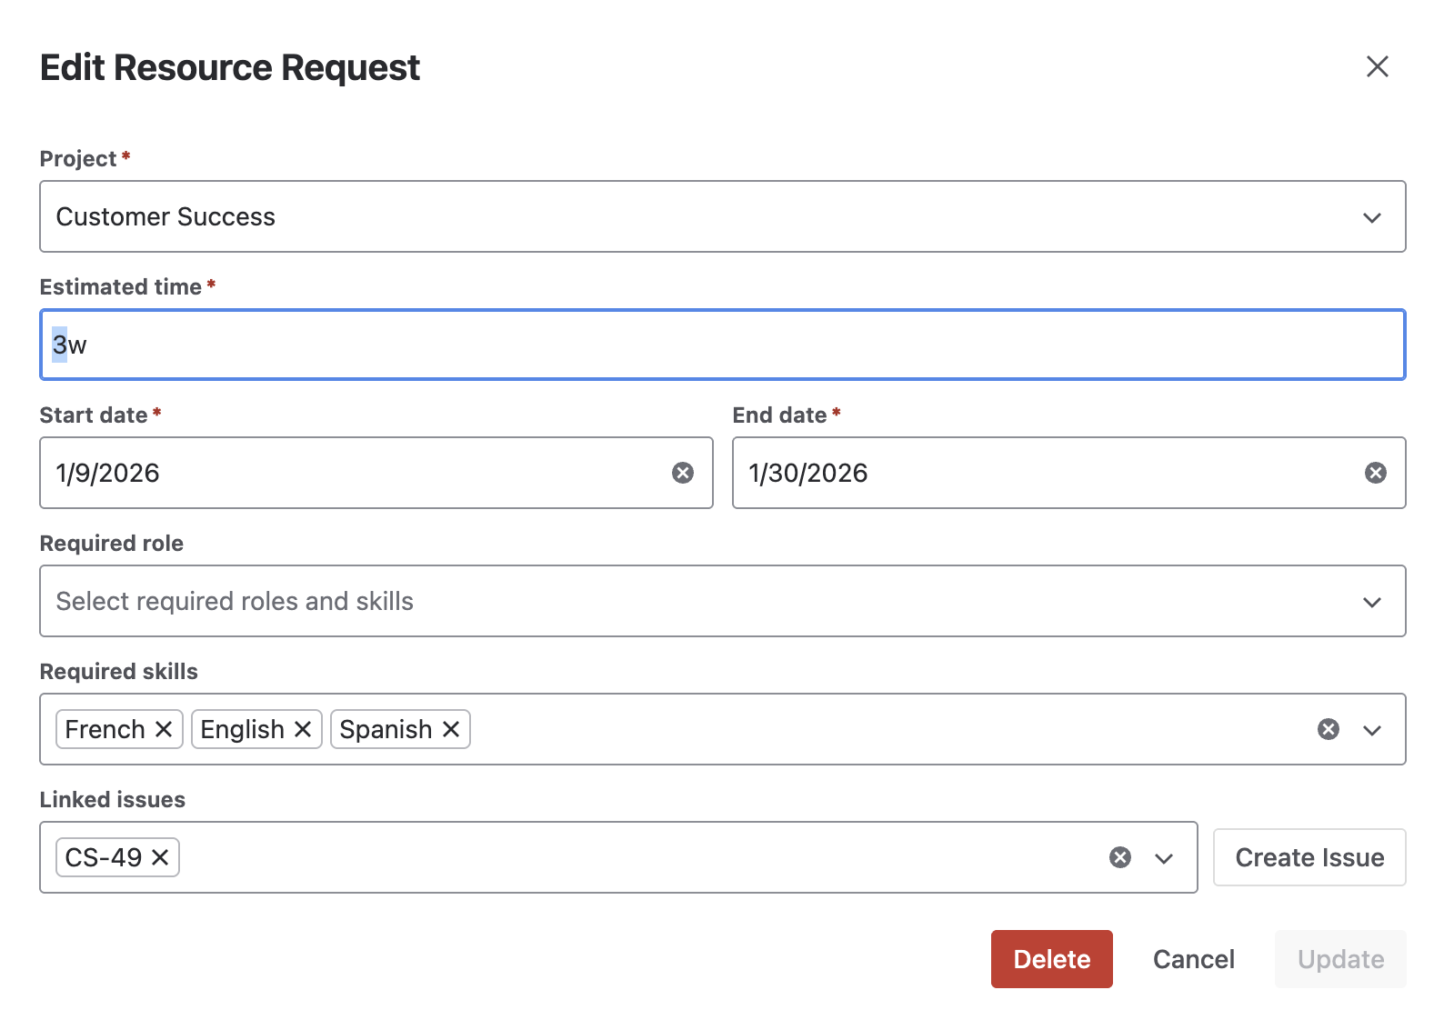Focus the Estimated time input field
The image size is (1444, 1020).
click(722, 345)
